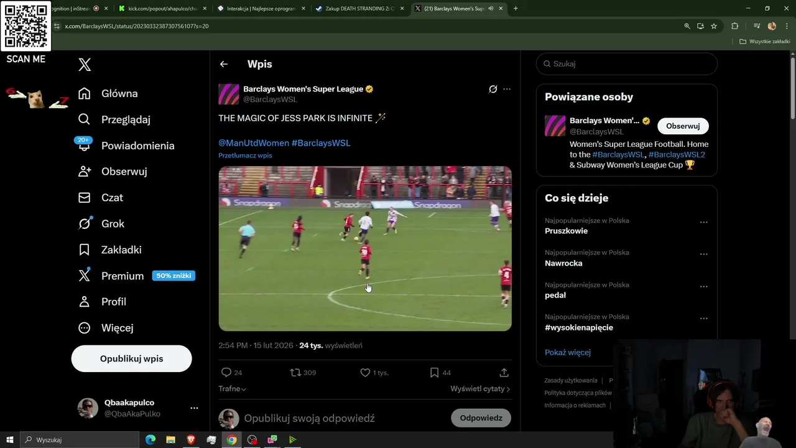
Task: Open options dots for Nawrocka trend
Action: tap(704, 254)
